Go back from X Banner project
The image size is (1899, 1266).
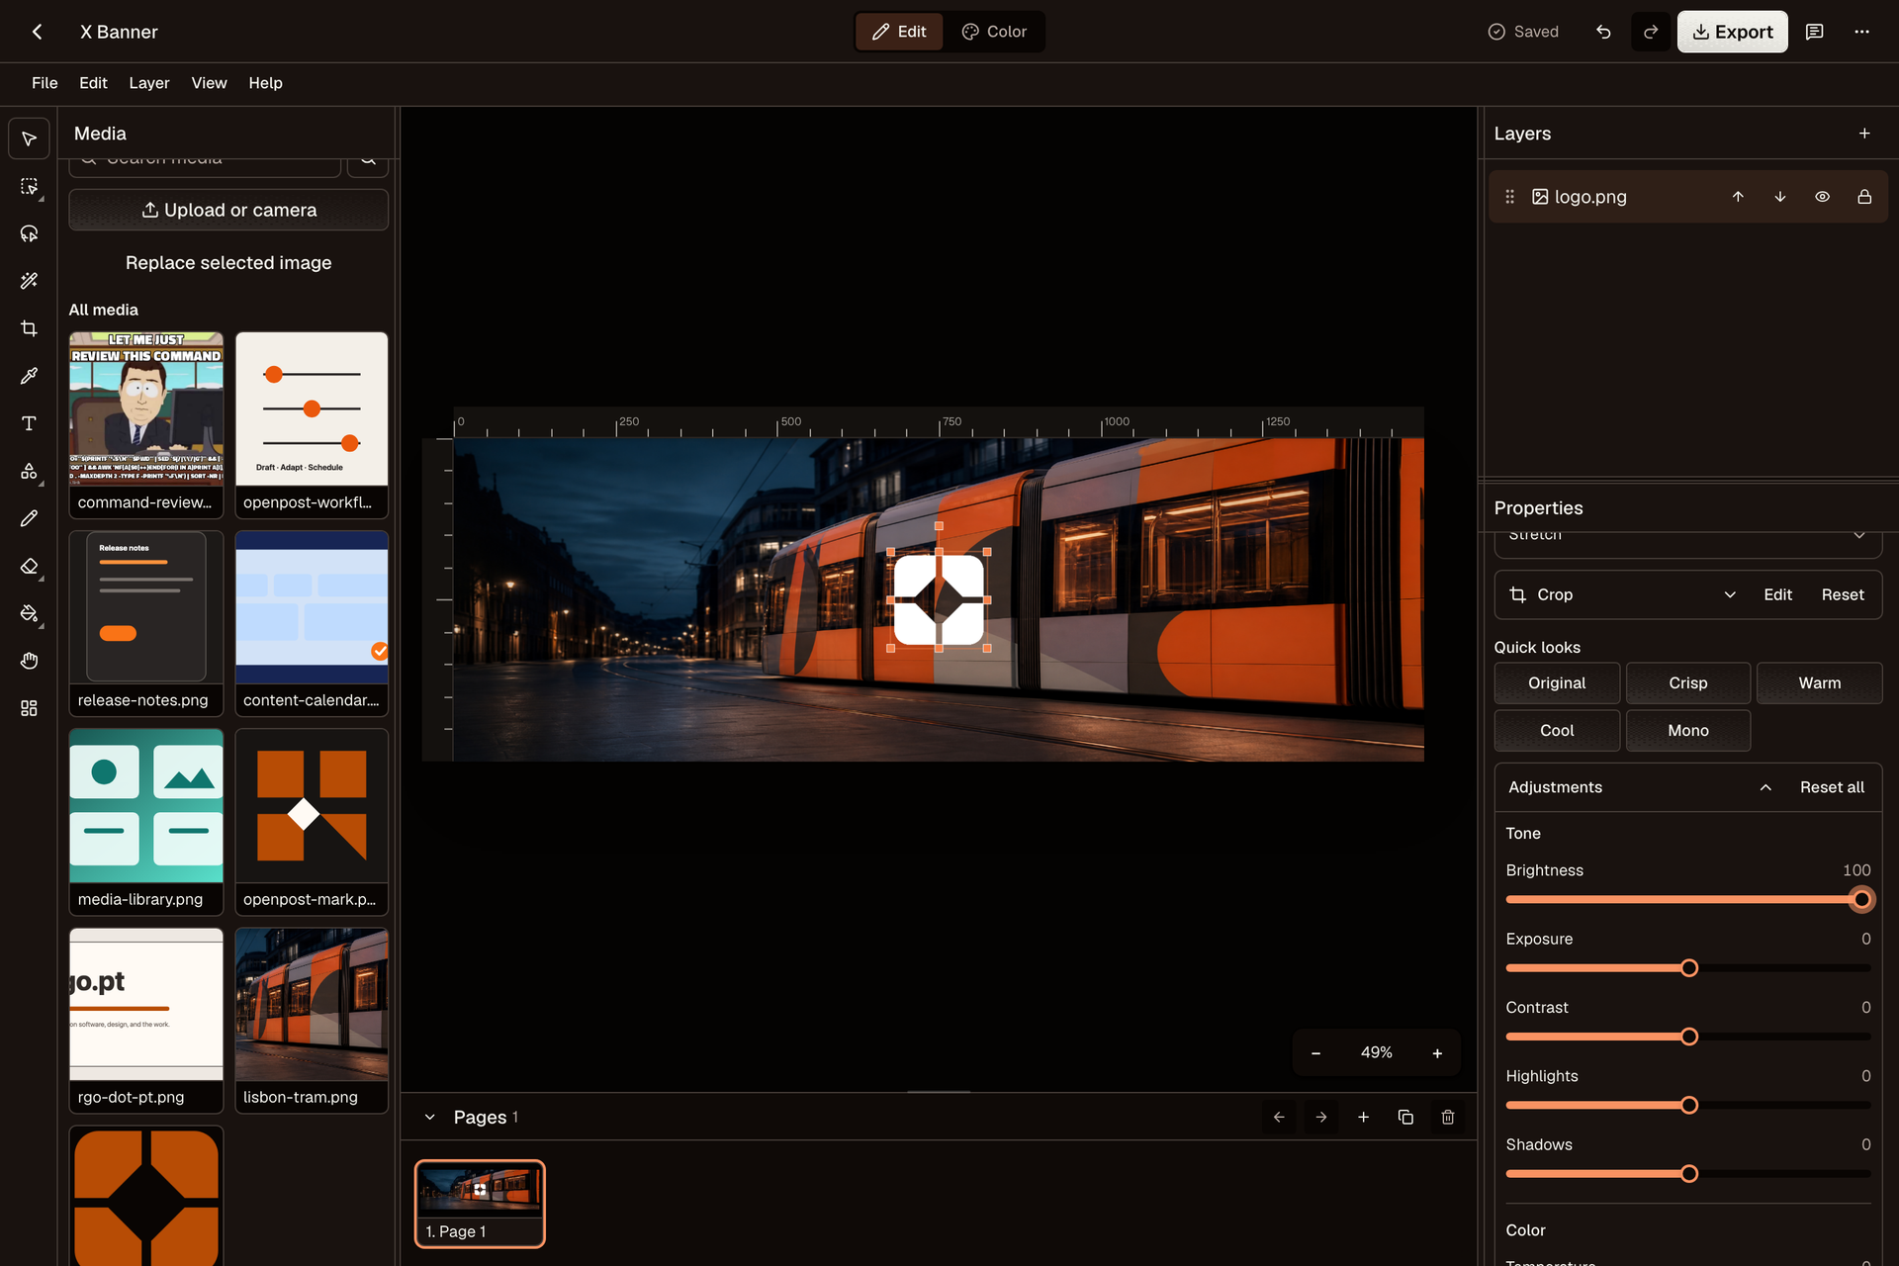point(37,32)
